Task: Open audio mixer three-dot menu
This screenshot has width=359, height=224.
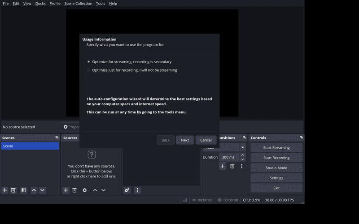Action: point(137,190)
